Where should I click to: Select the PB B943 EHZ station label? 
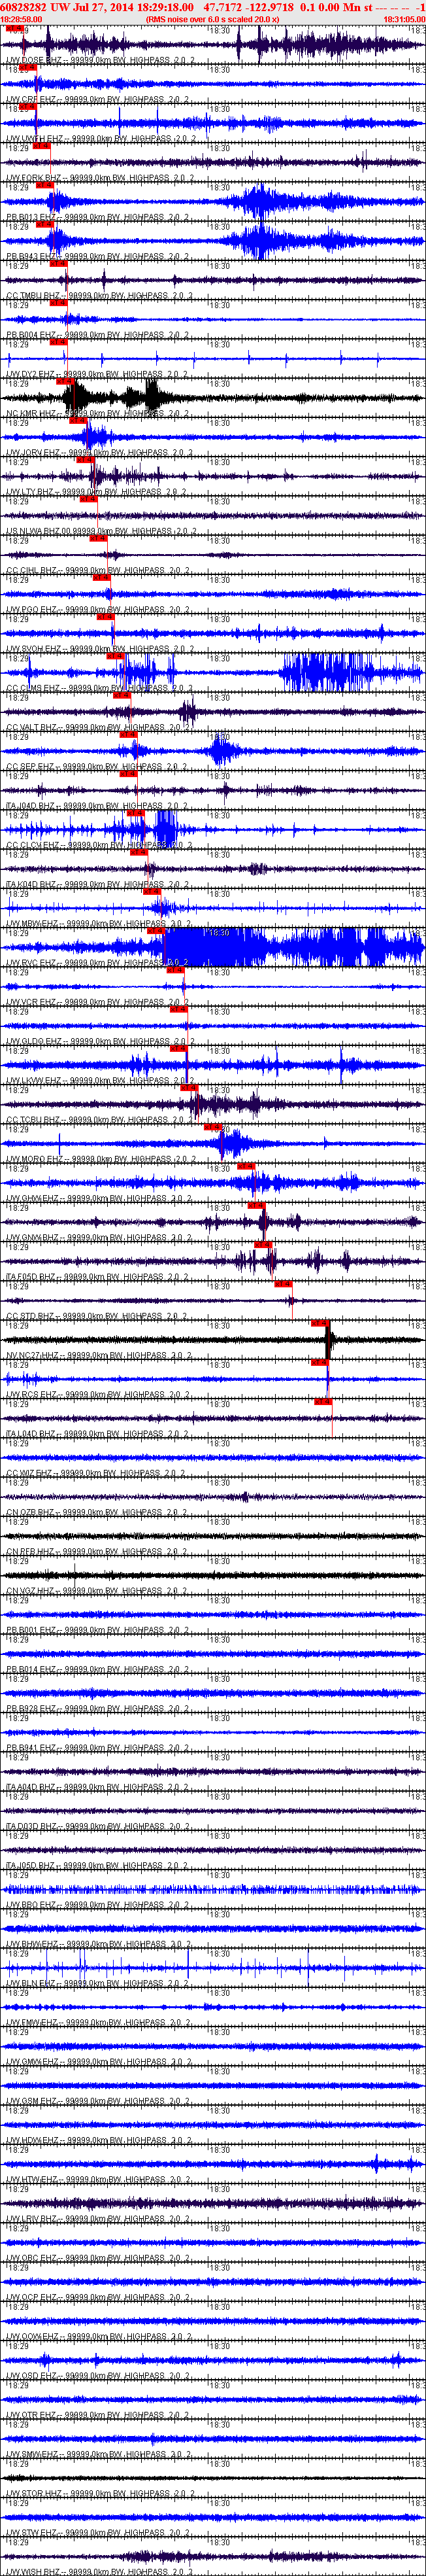click(x=100, y=257)
